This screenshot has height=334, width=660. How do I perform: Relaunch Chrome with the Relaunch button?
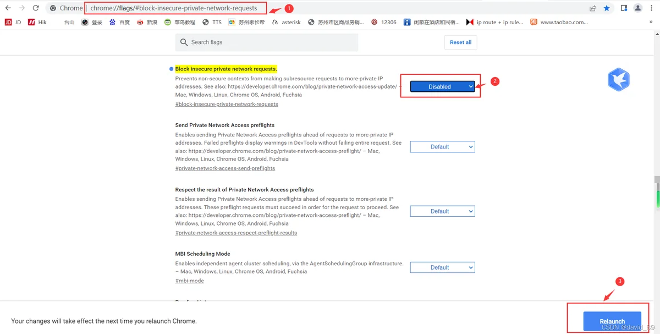point(612,321)
